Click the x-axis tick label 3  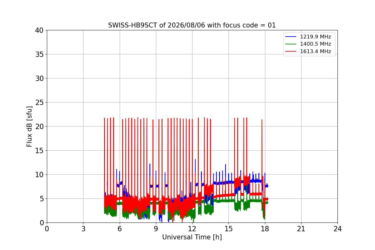tap(83, 229)
